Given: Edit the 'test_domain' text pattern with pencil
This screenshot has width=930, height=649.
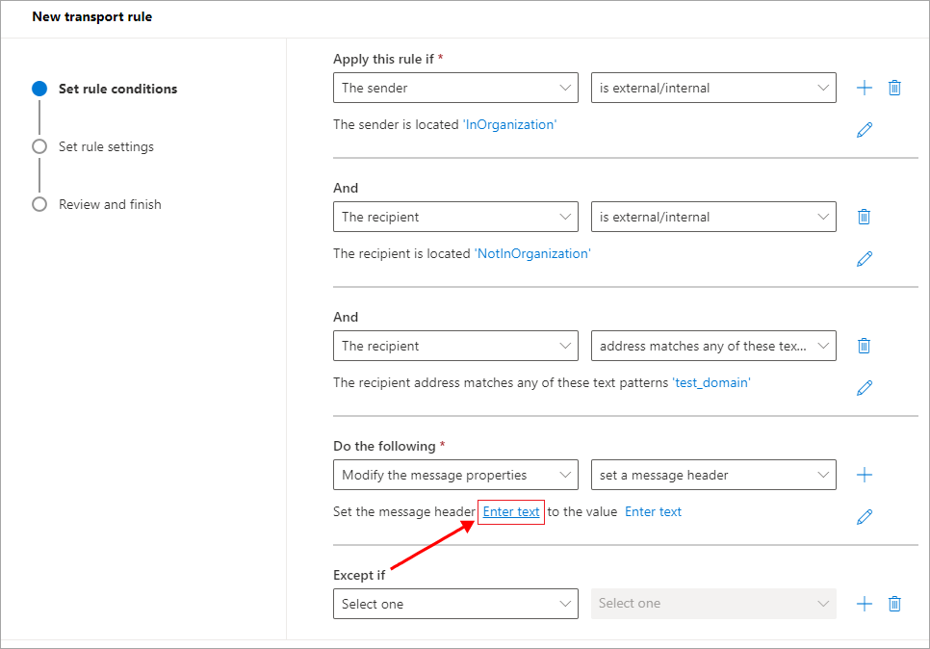Looking at the screenshot, I should point(864,388).
